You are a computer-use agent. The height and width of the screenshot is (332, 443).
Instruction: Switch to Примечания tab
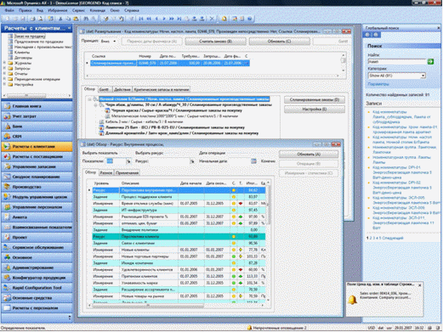[x=127, y=172]
